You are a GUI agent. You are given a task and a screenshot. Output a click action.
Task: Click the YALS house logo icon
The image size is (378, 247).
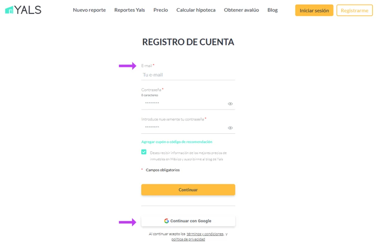pos(9,10)
